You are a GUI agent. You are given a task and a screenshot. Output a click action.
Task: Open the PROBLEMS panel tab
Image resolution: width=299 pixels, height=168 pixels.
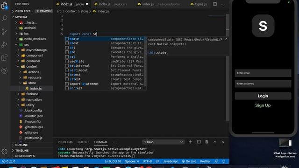[x=65, y=142]
